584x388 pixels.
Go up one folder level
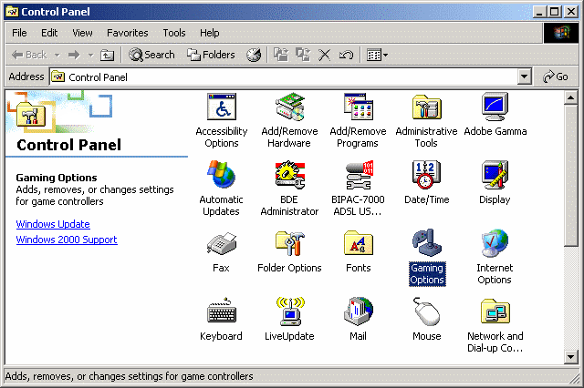[108, 55]
